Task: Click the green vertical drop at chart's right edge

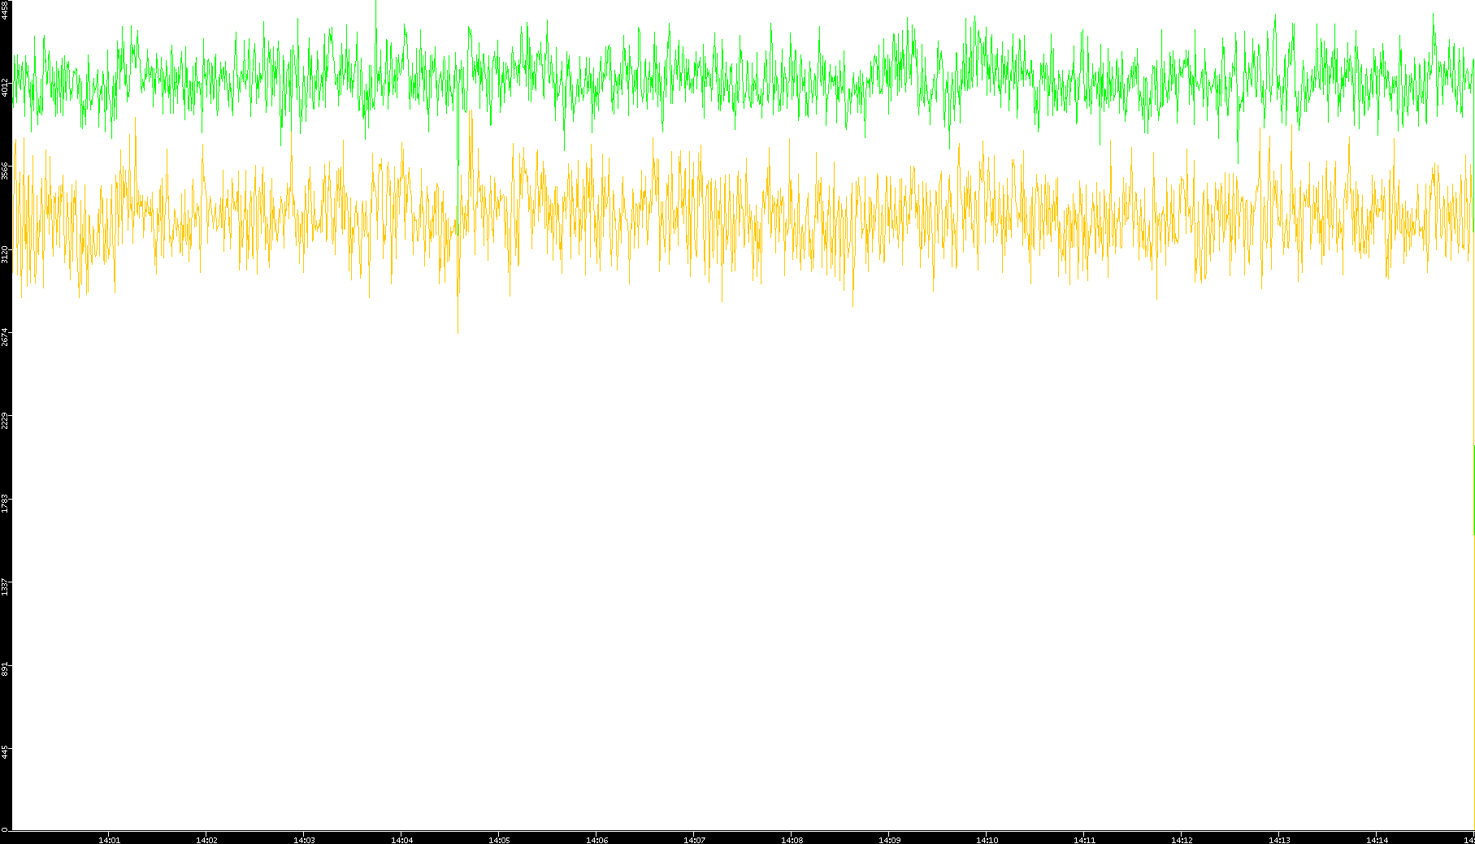Action: [x=1473, y=487]
